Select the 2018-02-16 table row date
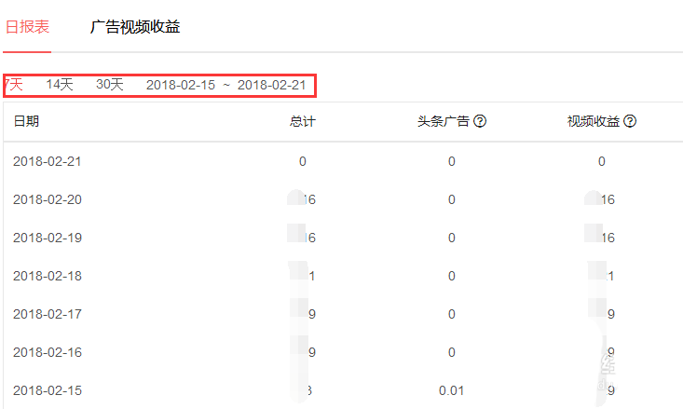 [48, 352]
